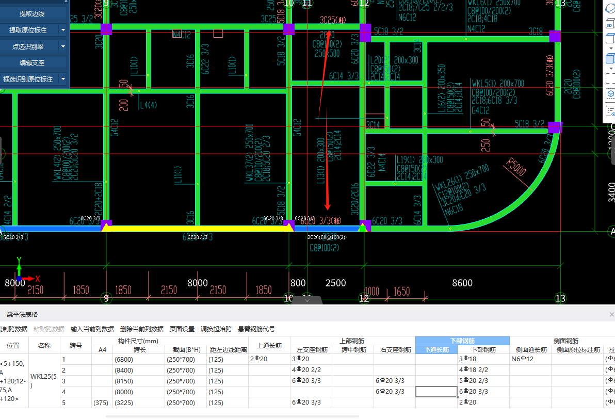Select the shaded blue cube display icon
Viewport: 615px width, 419px height.
pyautogui.click(x=610, y=58)
